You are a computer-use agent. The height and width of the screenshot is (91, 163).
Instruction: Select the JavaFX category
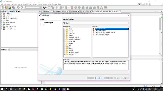coord(71,31)
